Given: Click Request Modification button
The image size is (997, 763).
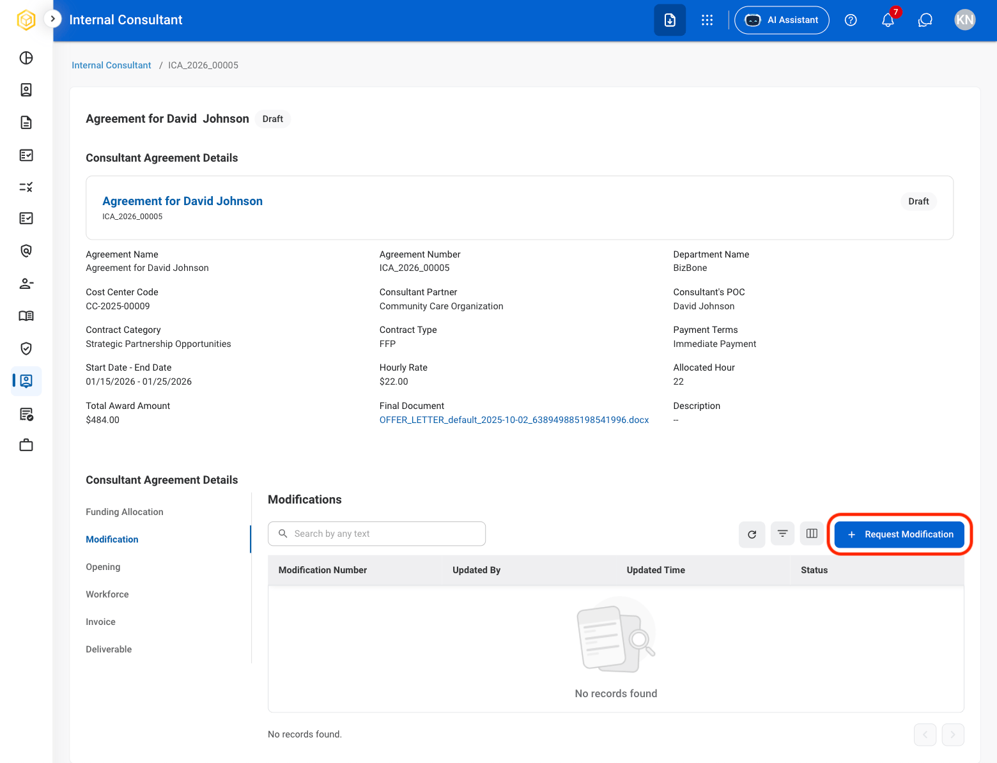Looking at the screenshot, I should click(x=899, y=534).
